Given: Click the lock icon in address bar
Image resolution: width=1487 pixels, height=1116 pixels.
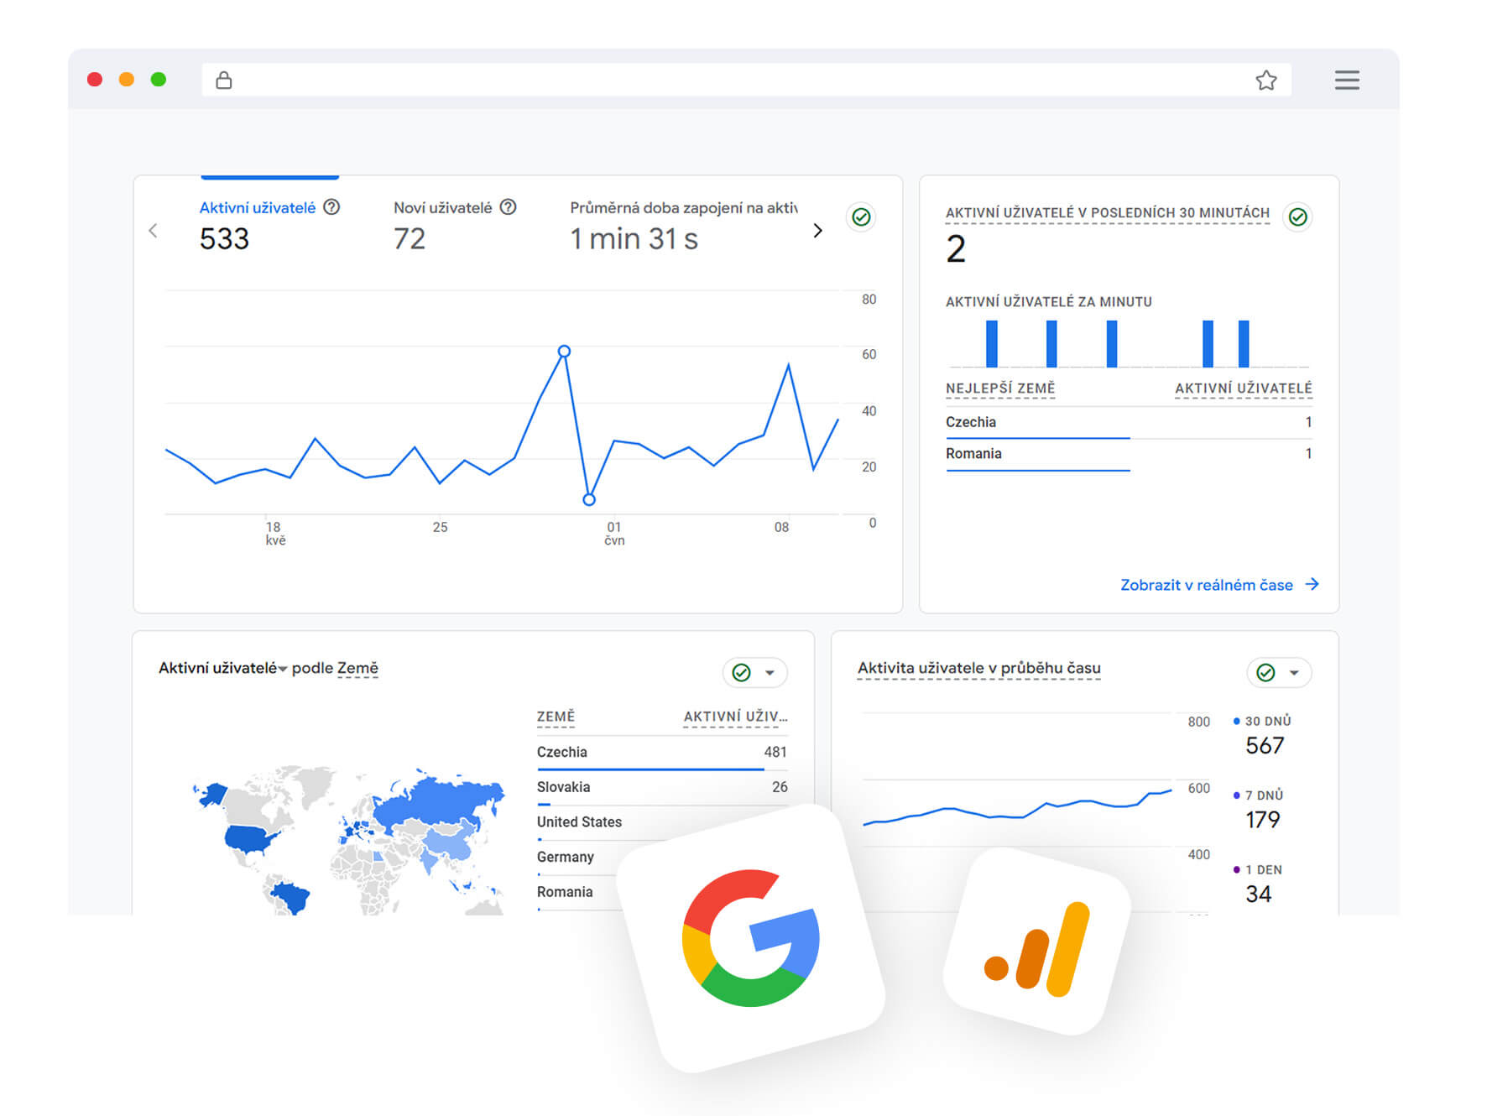Looking at the screenshot, I should click(223, 80).
